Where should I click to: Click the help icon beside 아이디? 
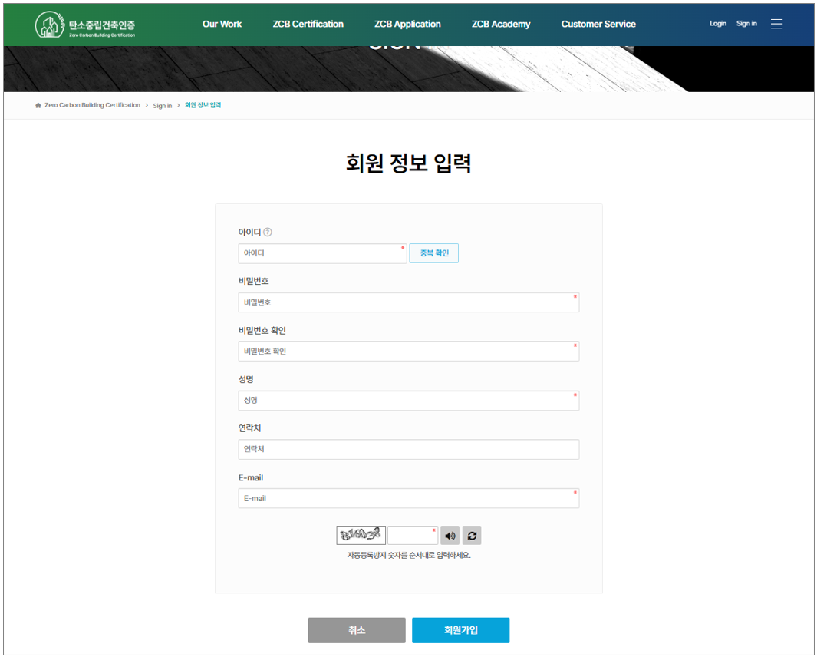[x=268, y=233]
